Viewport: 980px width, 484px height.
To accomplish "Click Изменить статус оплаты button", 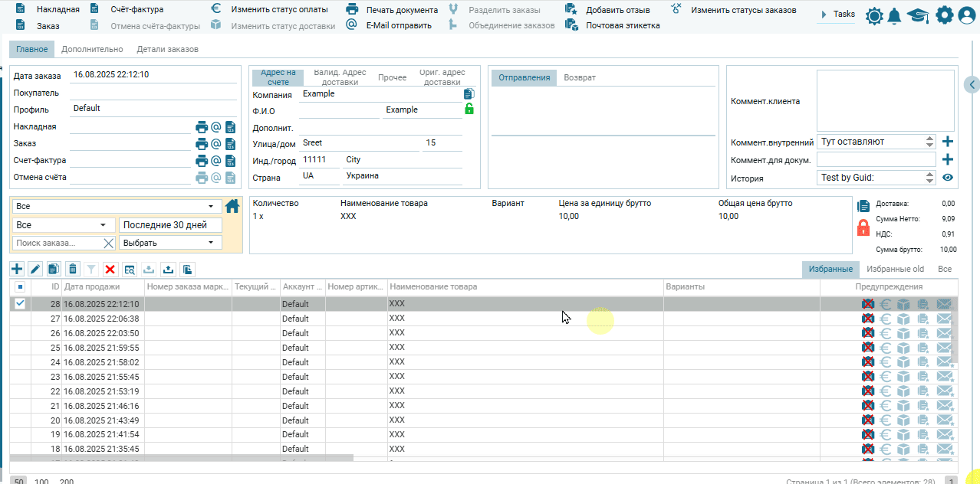I will [x=279, y=10].
